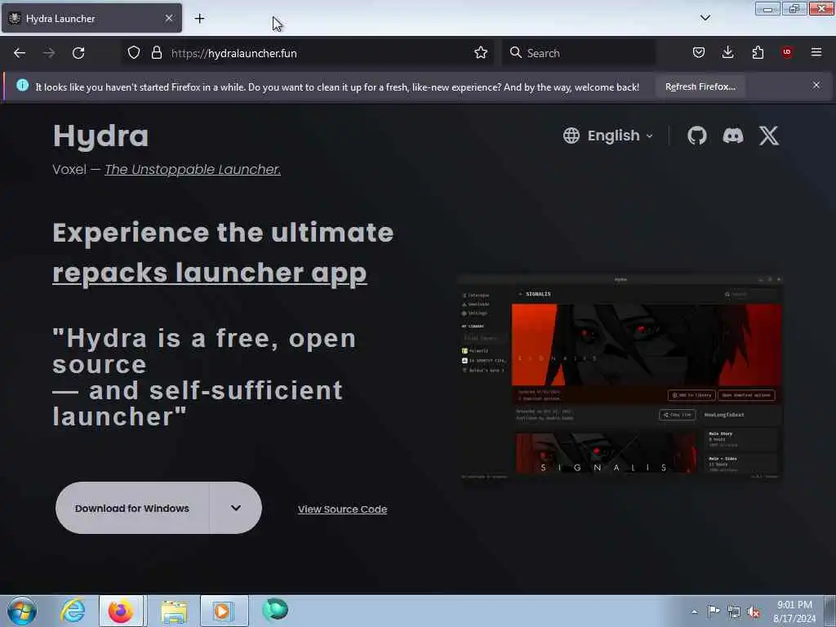Show hidden tray icons arrow
The width and height of the screenshot is (836, 627).
pos(694,611)
